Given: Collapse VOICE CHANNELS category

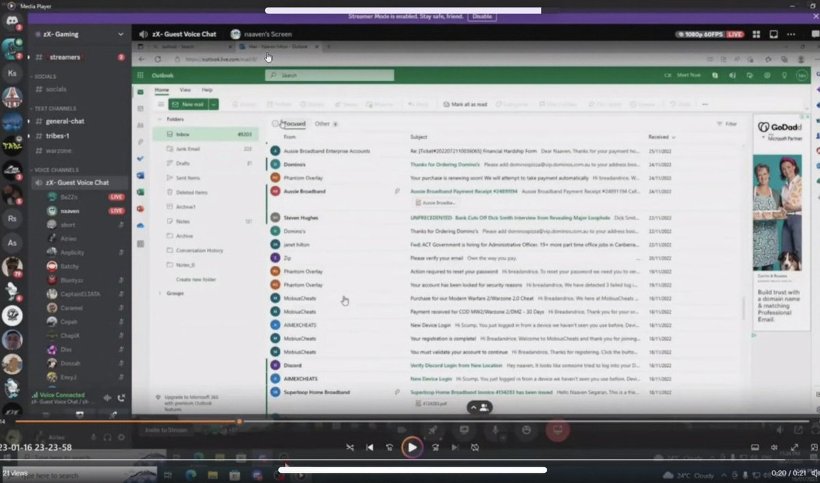Looking at the screenshot, I should [55, 169].
